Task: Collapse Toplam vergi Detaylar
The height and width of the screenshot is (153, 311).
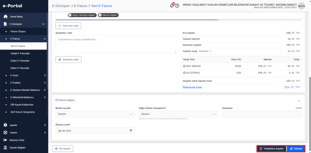Action: pos(205,51)
